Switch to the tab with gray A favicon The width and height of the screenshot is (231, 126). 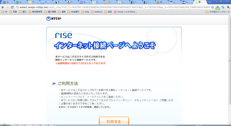[8, 2]
